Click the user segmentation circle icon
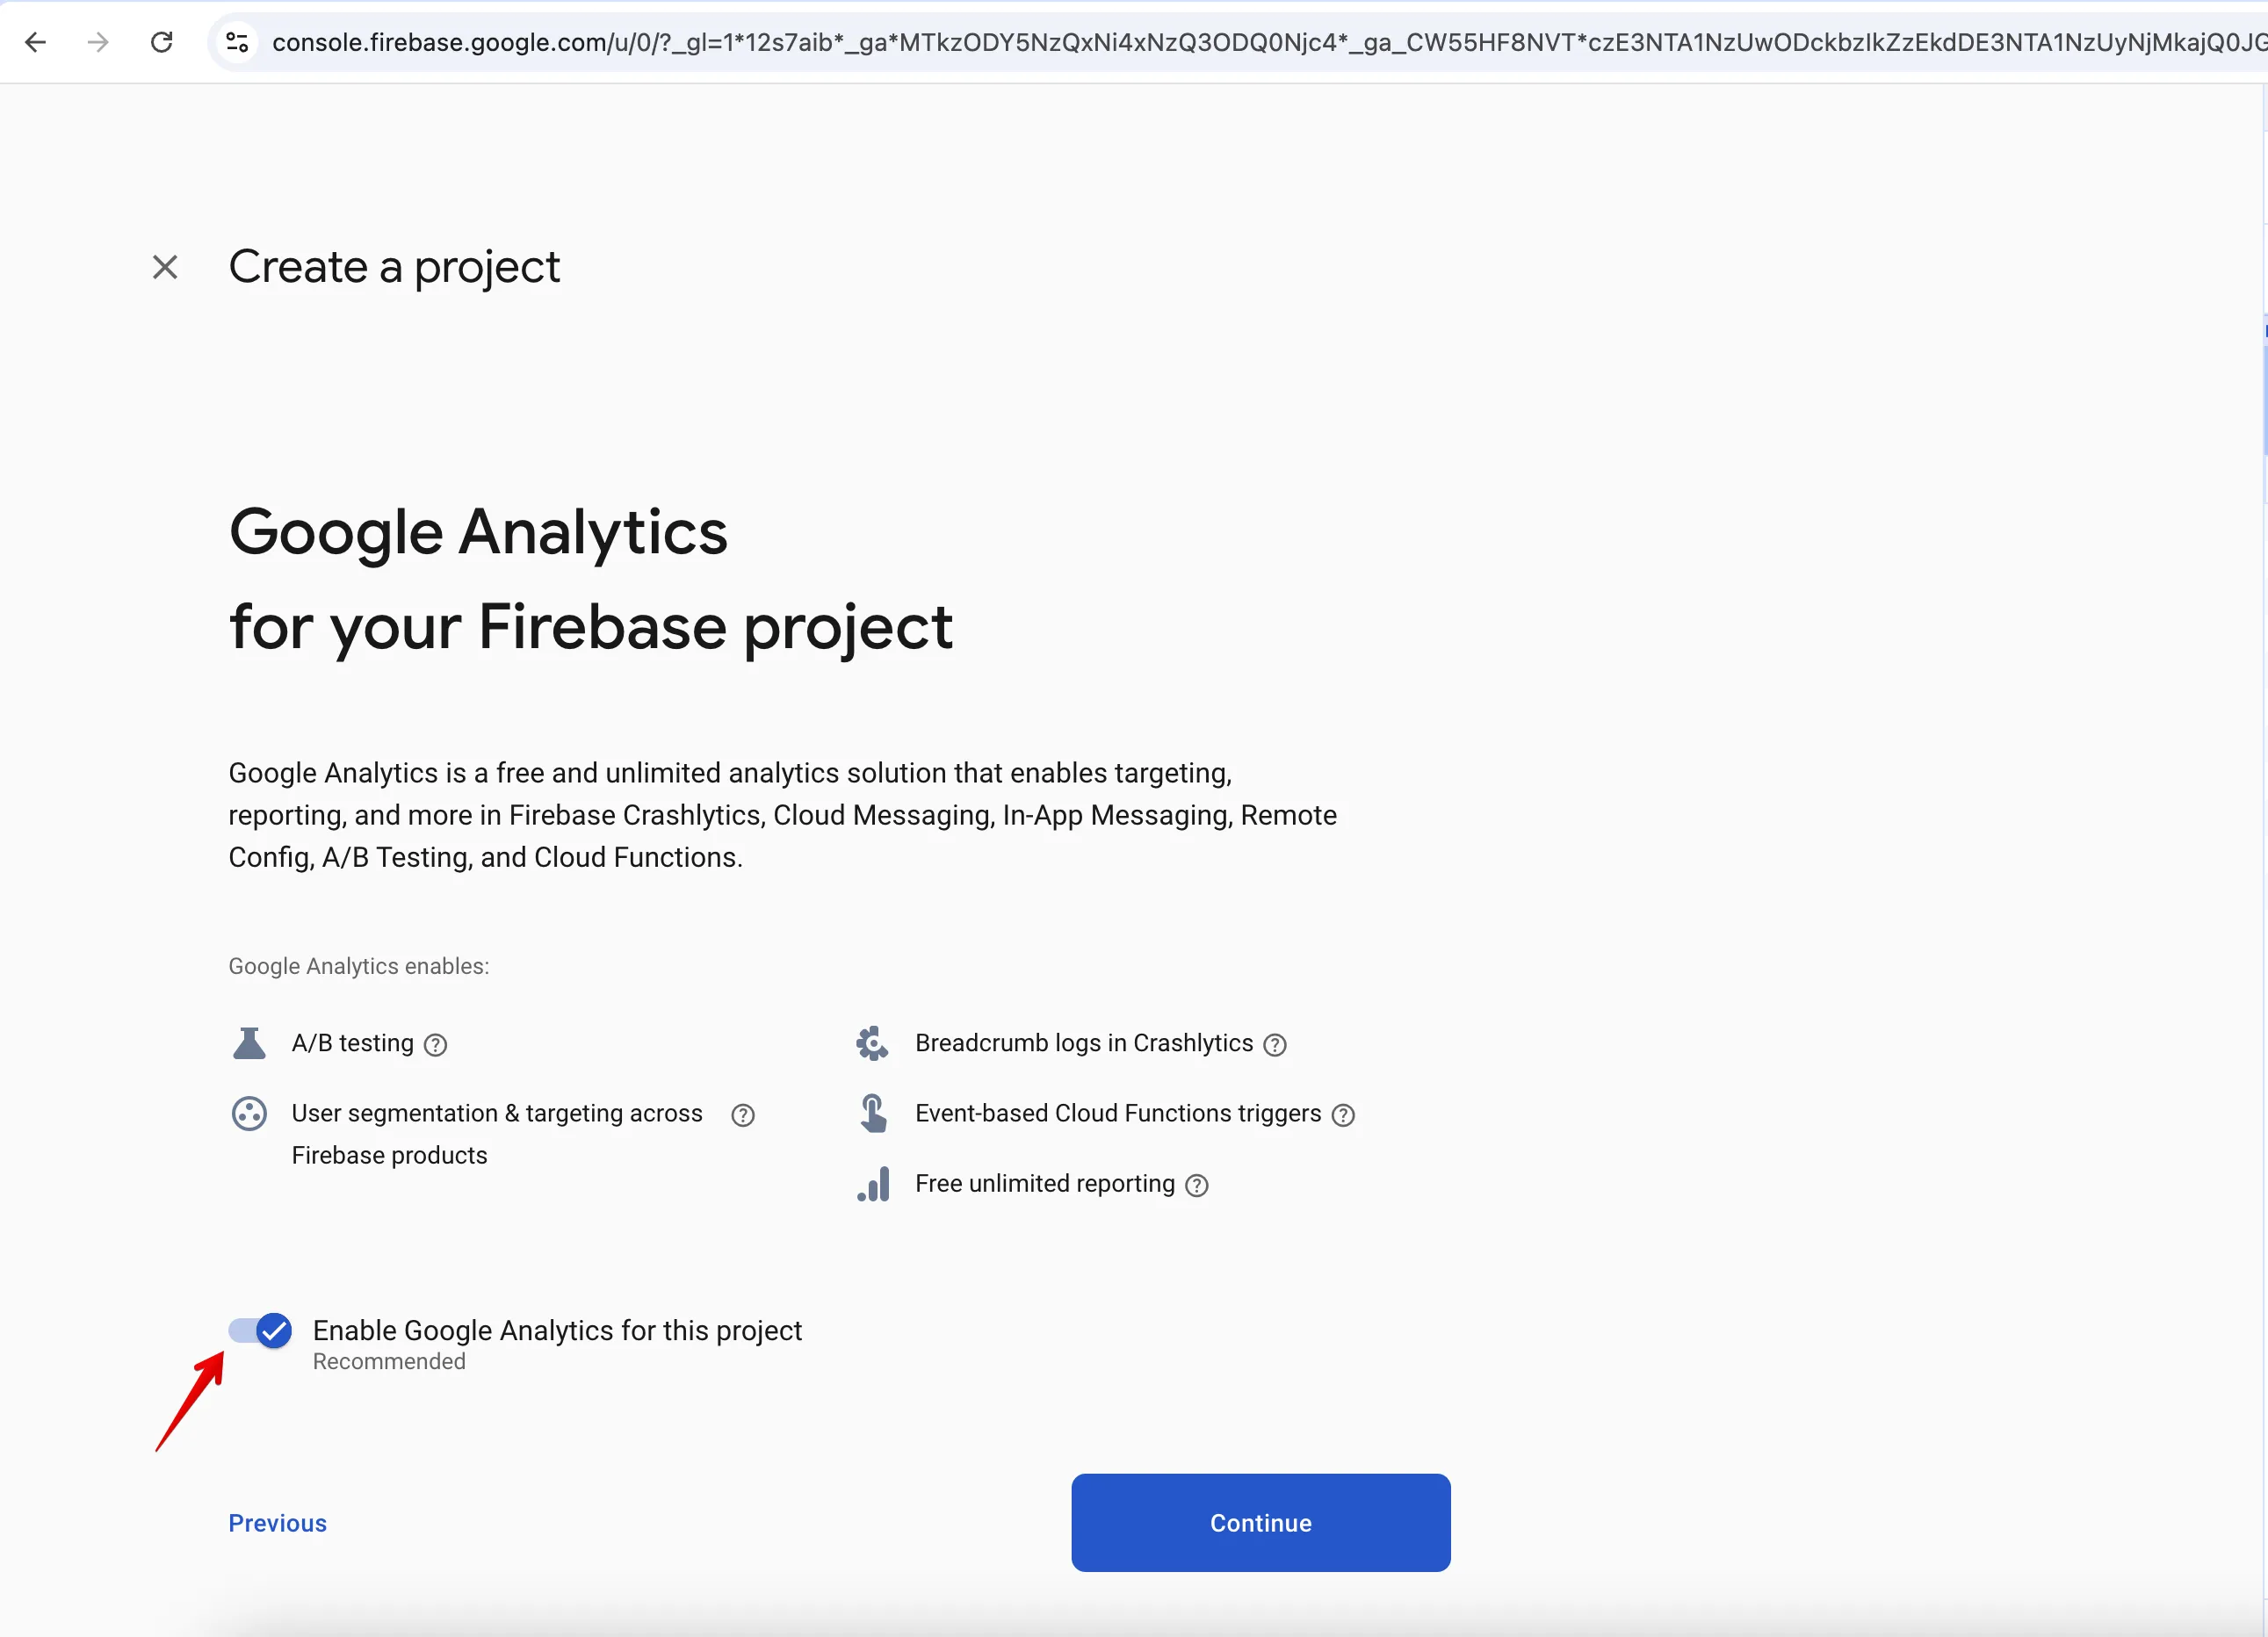 click(249, 1113)
